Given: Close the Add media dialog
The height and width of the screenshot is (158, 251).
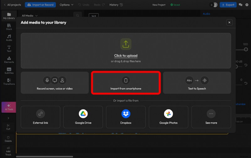Looking at the screenshot, I should [229, 23].
